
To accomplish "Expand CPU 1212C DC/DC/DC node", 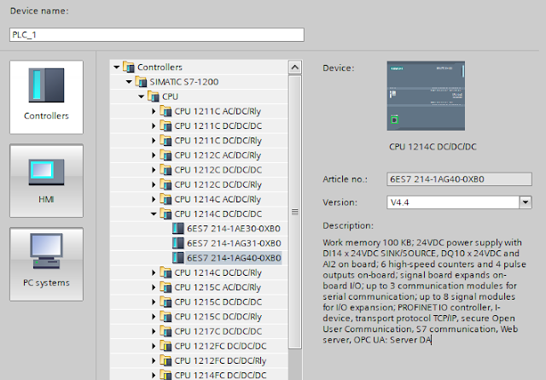I will click(x=154, y=170).
